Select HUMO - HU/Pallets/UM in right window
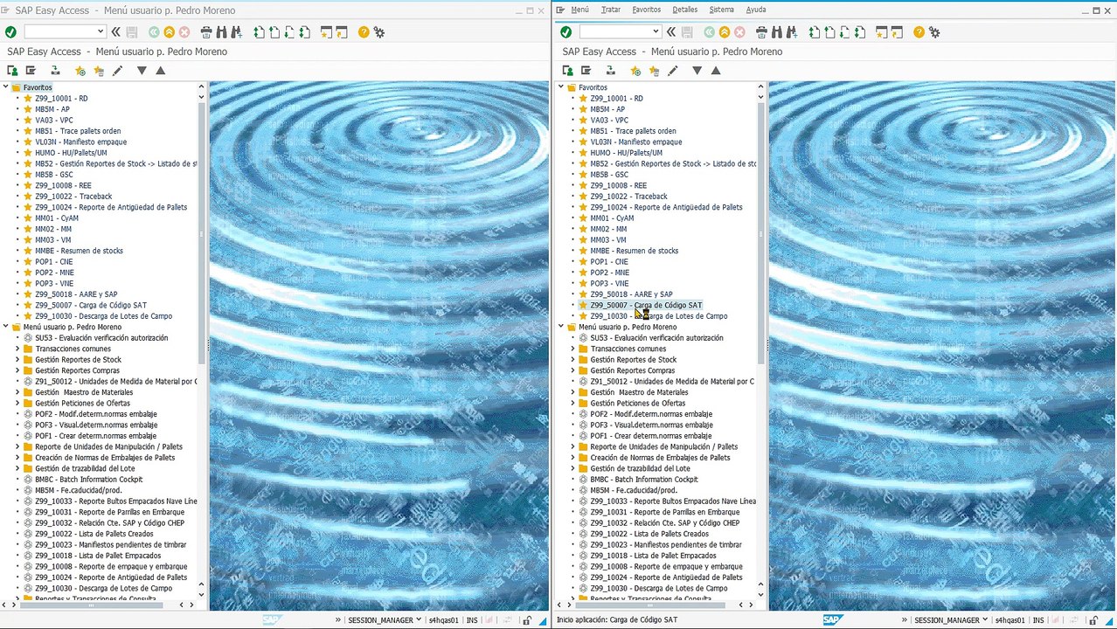This screenshot has width=1117, height=629. [626, 153]
